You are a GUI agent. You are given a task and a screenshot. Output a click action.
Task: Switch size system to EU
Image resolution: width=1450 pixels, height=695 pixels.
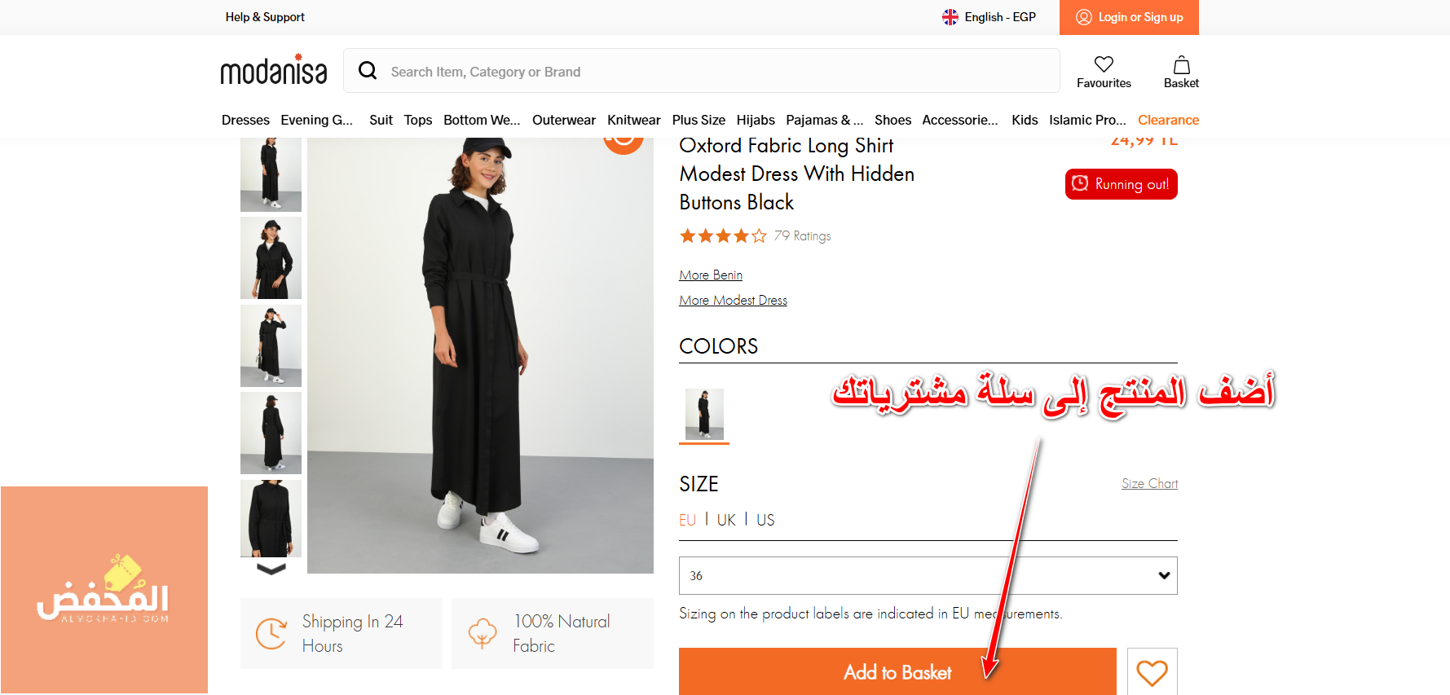687,520
